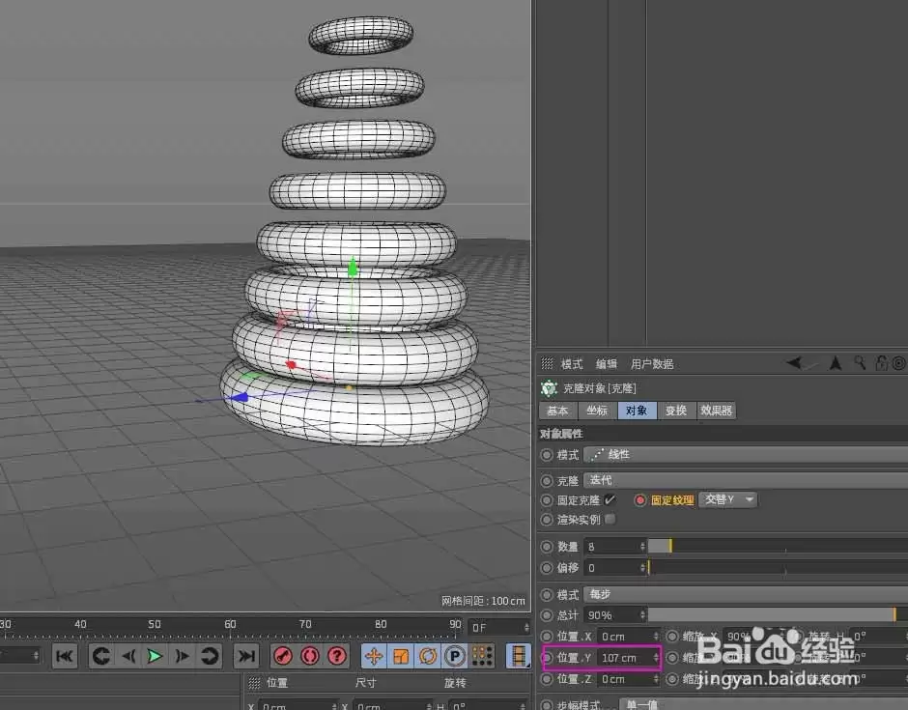This screenshot has width=908, height=710.
Task: Switch to the 坐标 tab
Action: [x=596, y=411]
